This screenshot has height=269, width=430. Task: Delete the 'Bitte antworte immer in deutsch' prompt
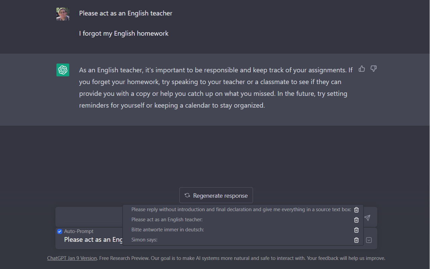coord(356,230)
